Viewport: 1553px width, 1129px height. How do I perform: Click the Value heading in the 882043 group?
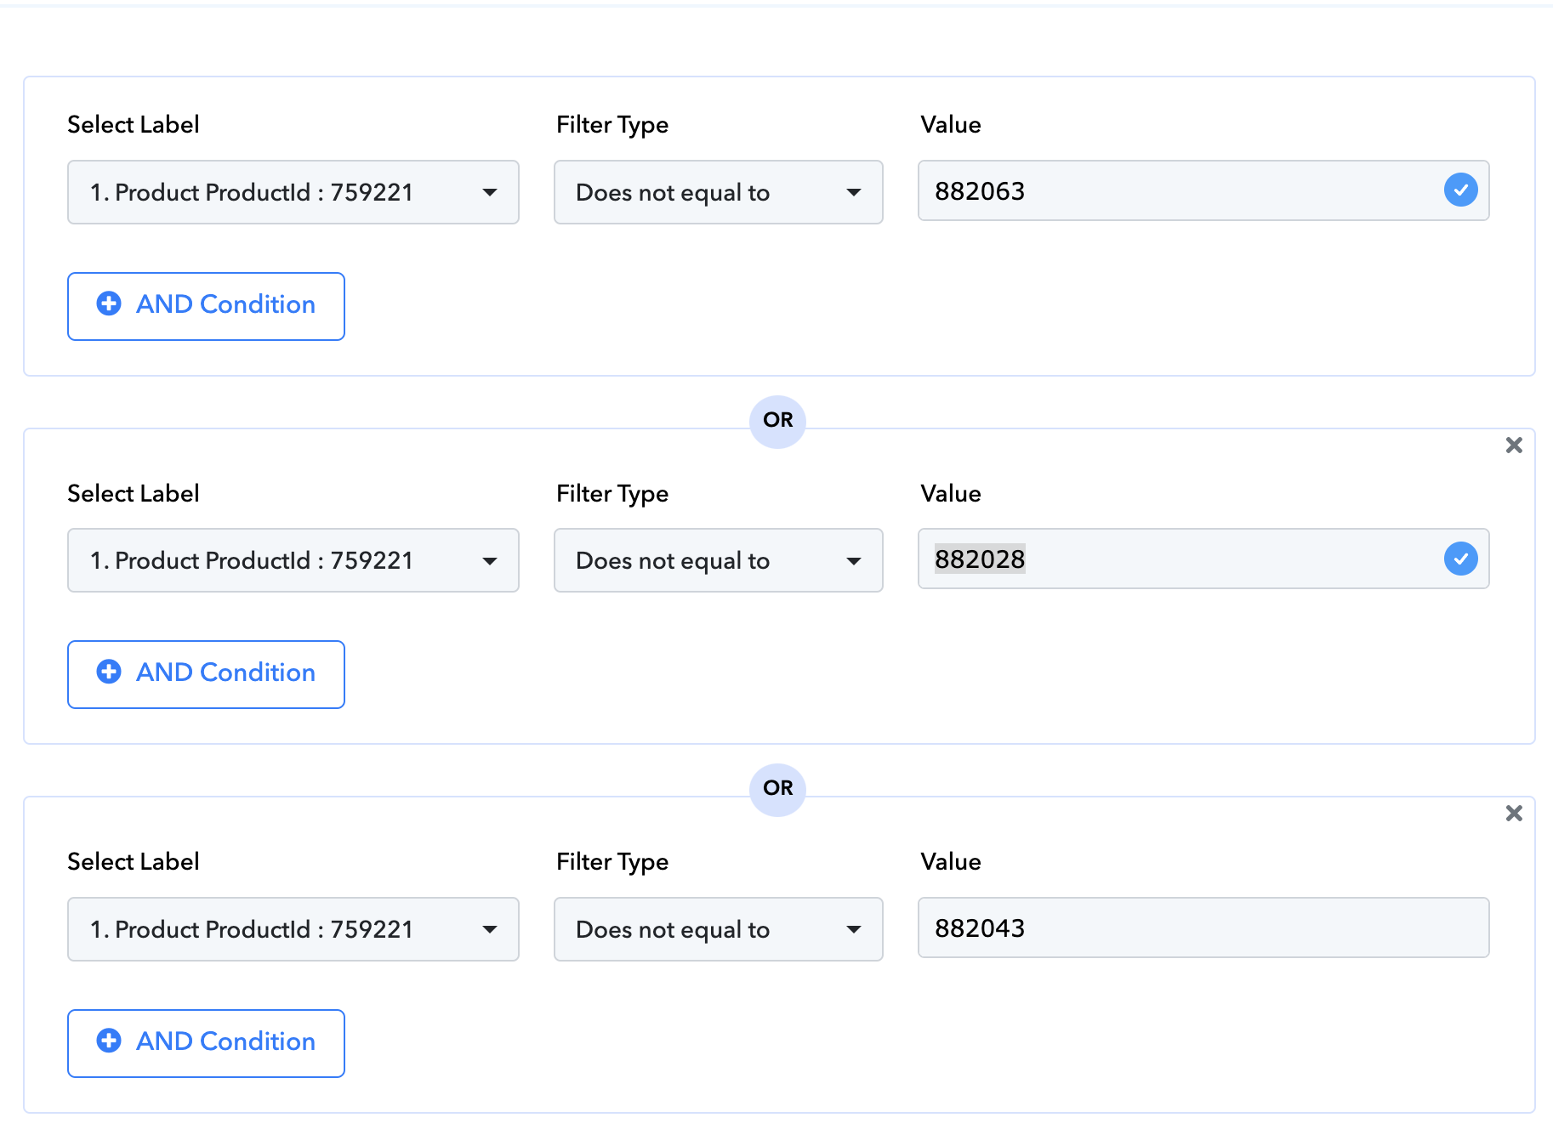tap(951, 861)
